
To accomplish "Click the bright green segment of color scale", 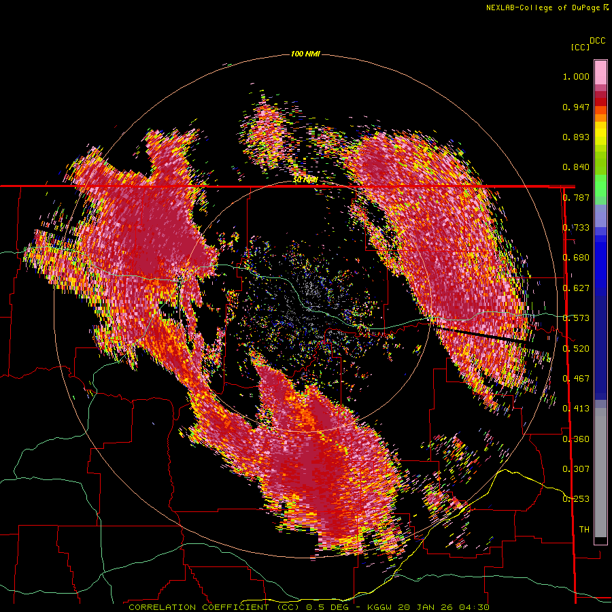I will click(x=600, y=186).
